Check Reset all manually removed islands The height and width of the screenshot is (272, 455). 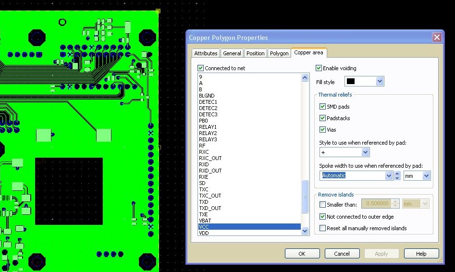pyautogui.click(x=323, y=228)
